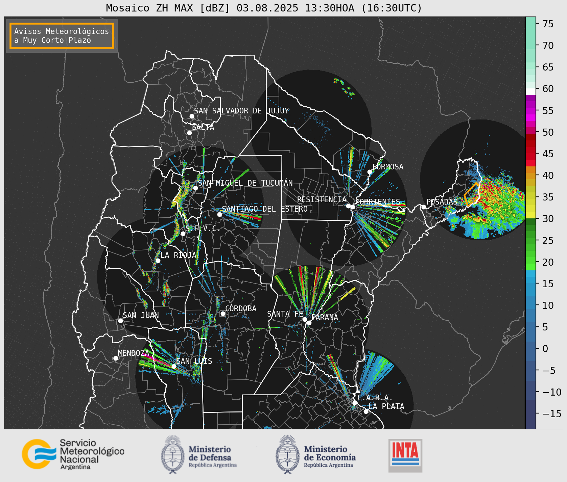Click the Servicio Meteorológico Nacional logo
Image resolution: width=567 pixels, height=482 pixels.
pos(73,454)
